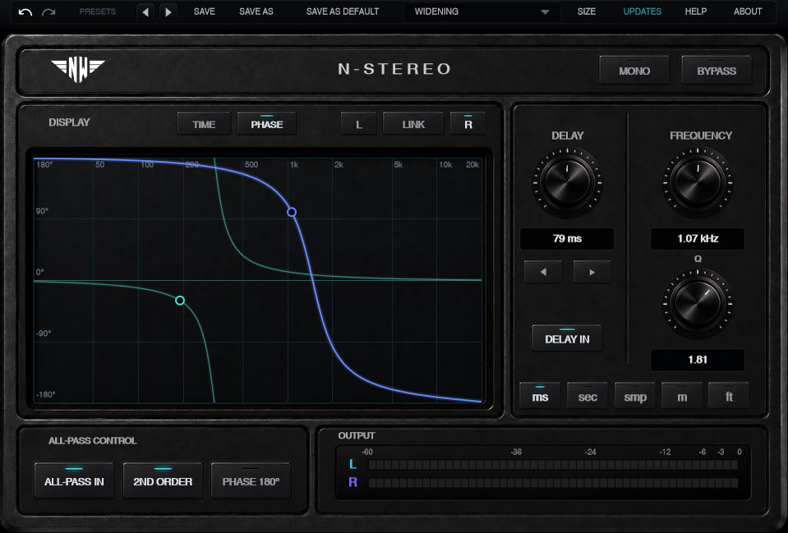
Task: Select the green phase curve node
Action: click(x=180, y=301)
